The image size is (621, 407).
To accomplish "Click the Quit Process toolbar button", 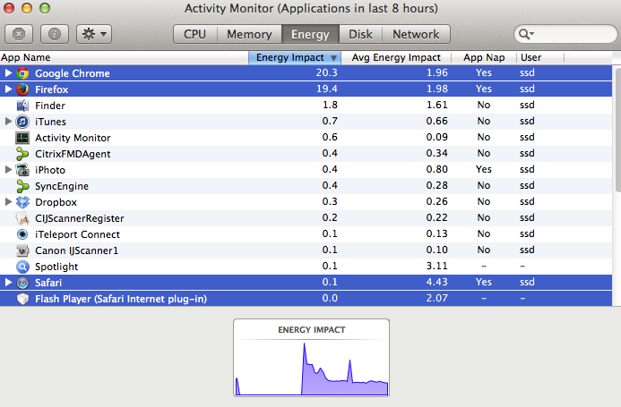I will (x=19, y=34).
